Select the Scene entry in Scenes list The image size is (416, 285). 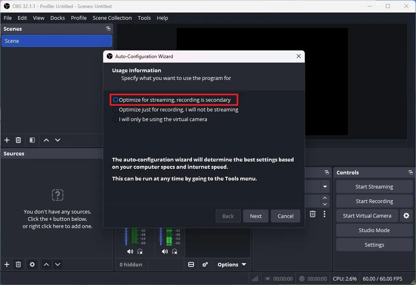click(56, 41)
